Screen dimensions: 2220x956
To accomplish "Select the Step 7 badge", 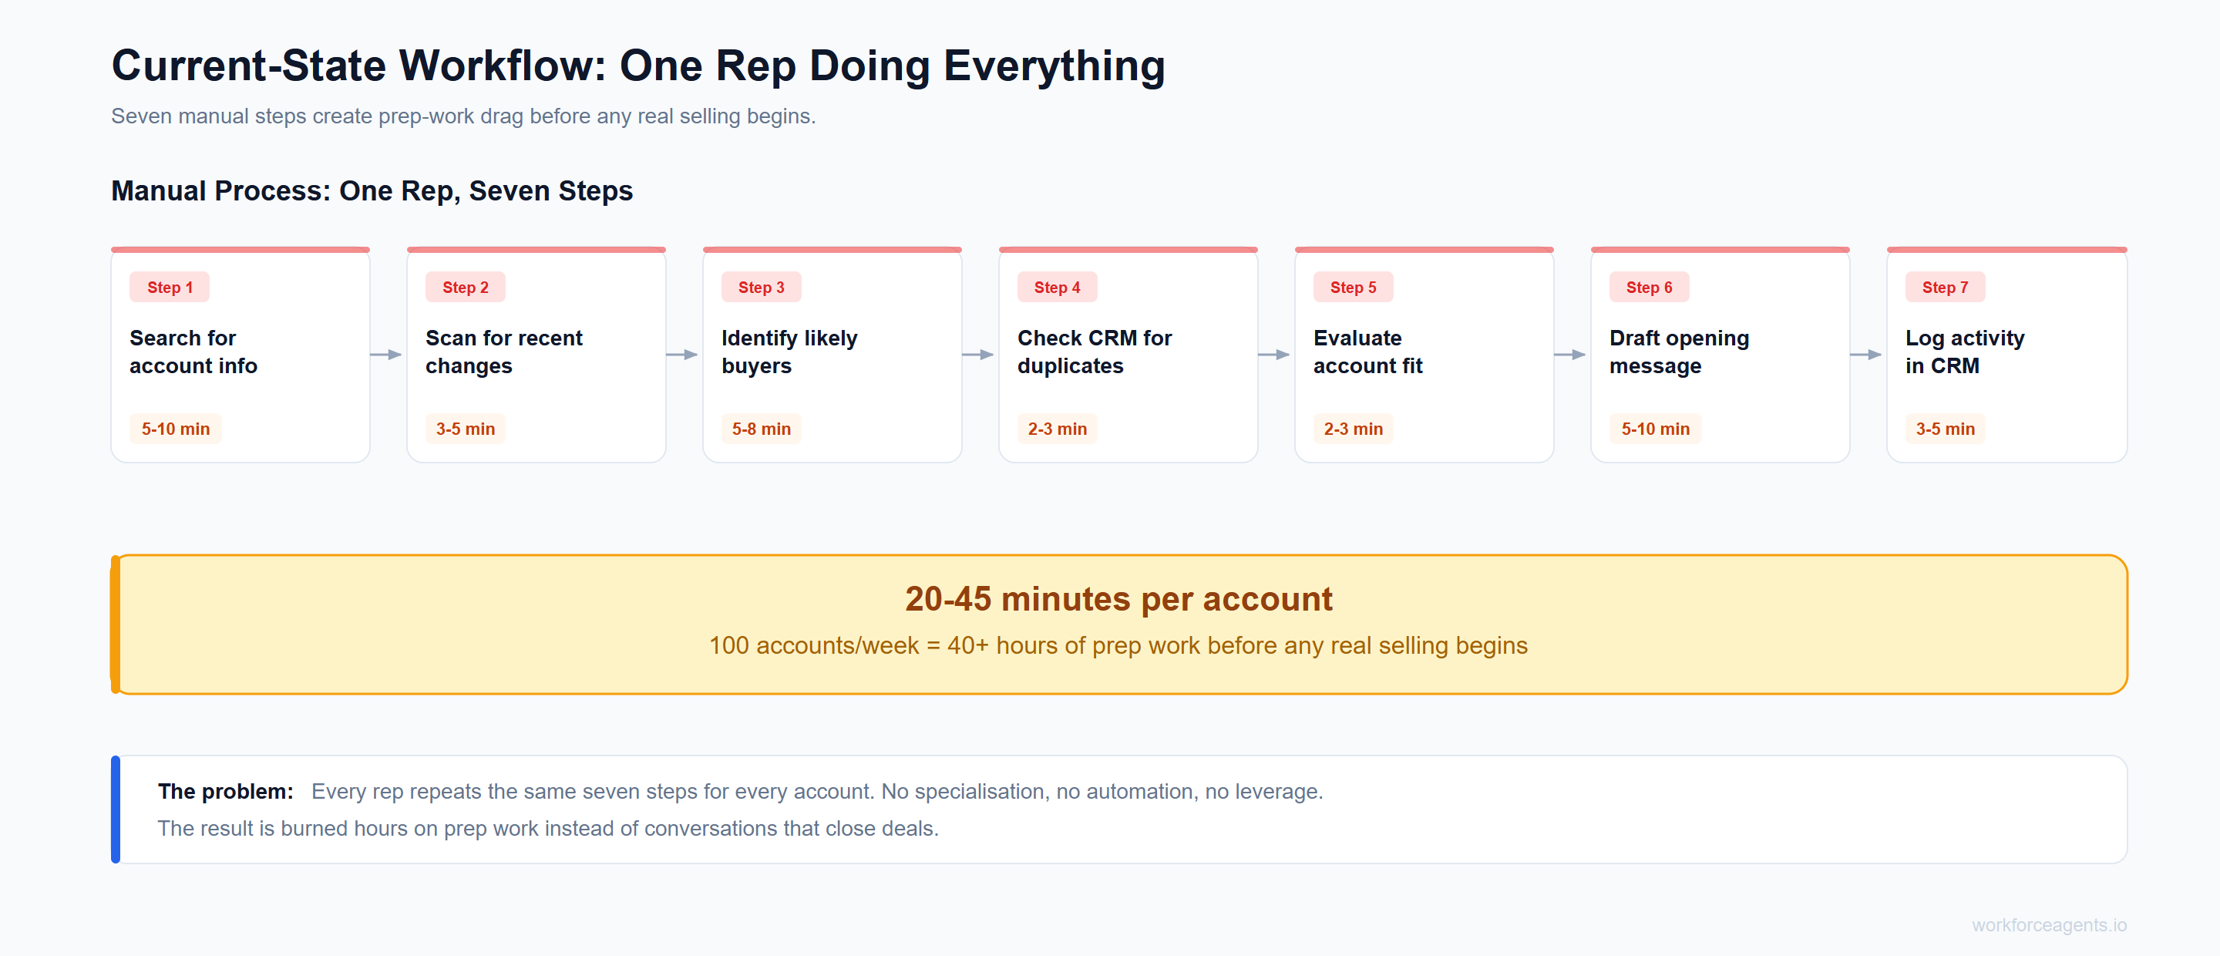I will (x=1944, y=287).
